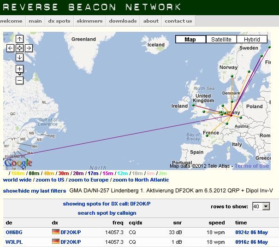Switch map view to Satellite mode
This screenshot has height=247, width=279.
point(221,39)
